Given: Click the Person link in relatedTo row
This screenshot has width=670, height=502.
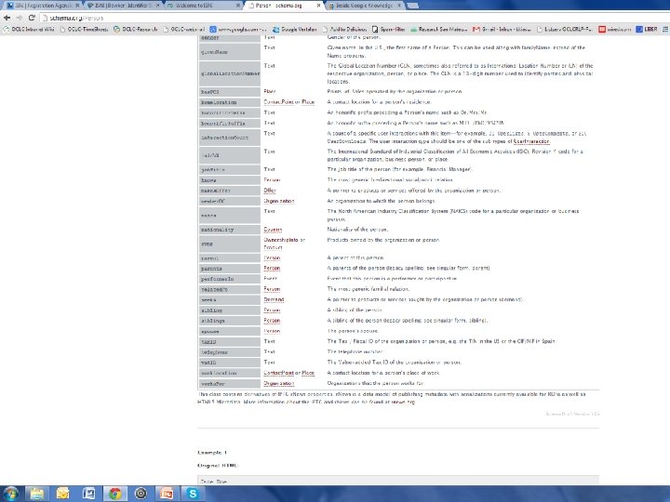Looking at the screenshot, I should tap(272, 289).
